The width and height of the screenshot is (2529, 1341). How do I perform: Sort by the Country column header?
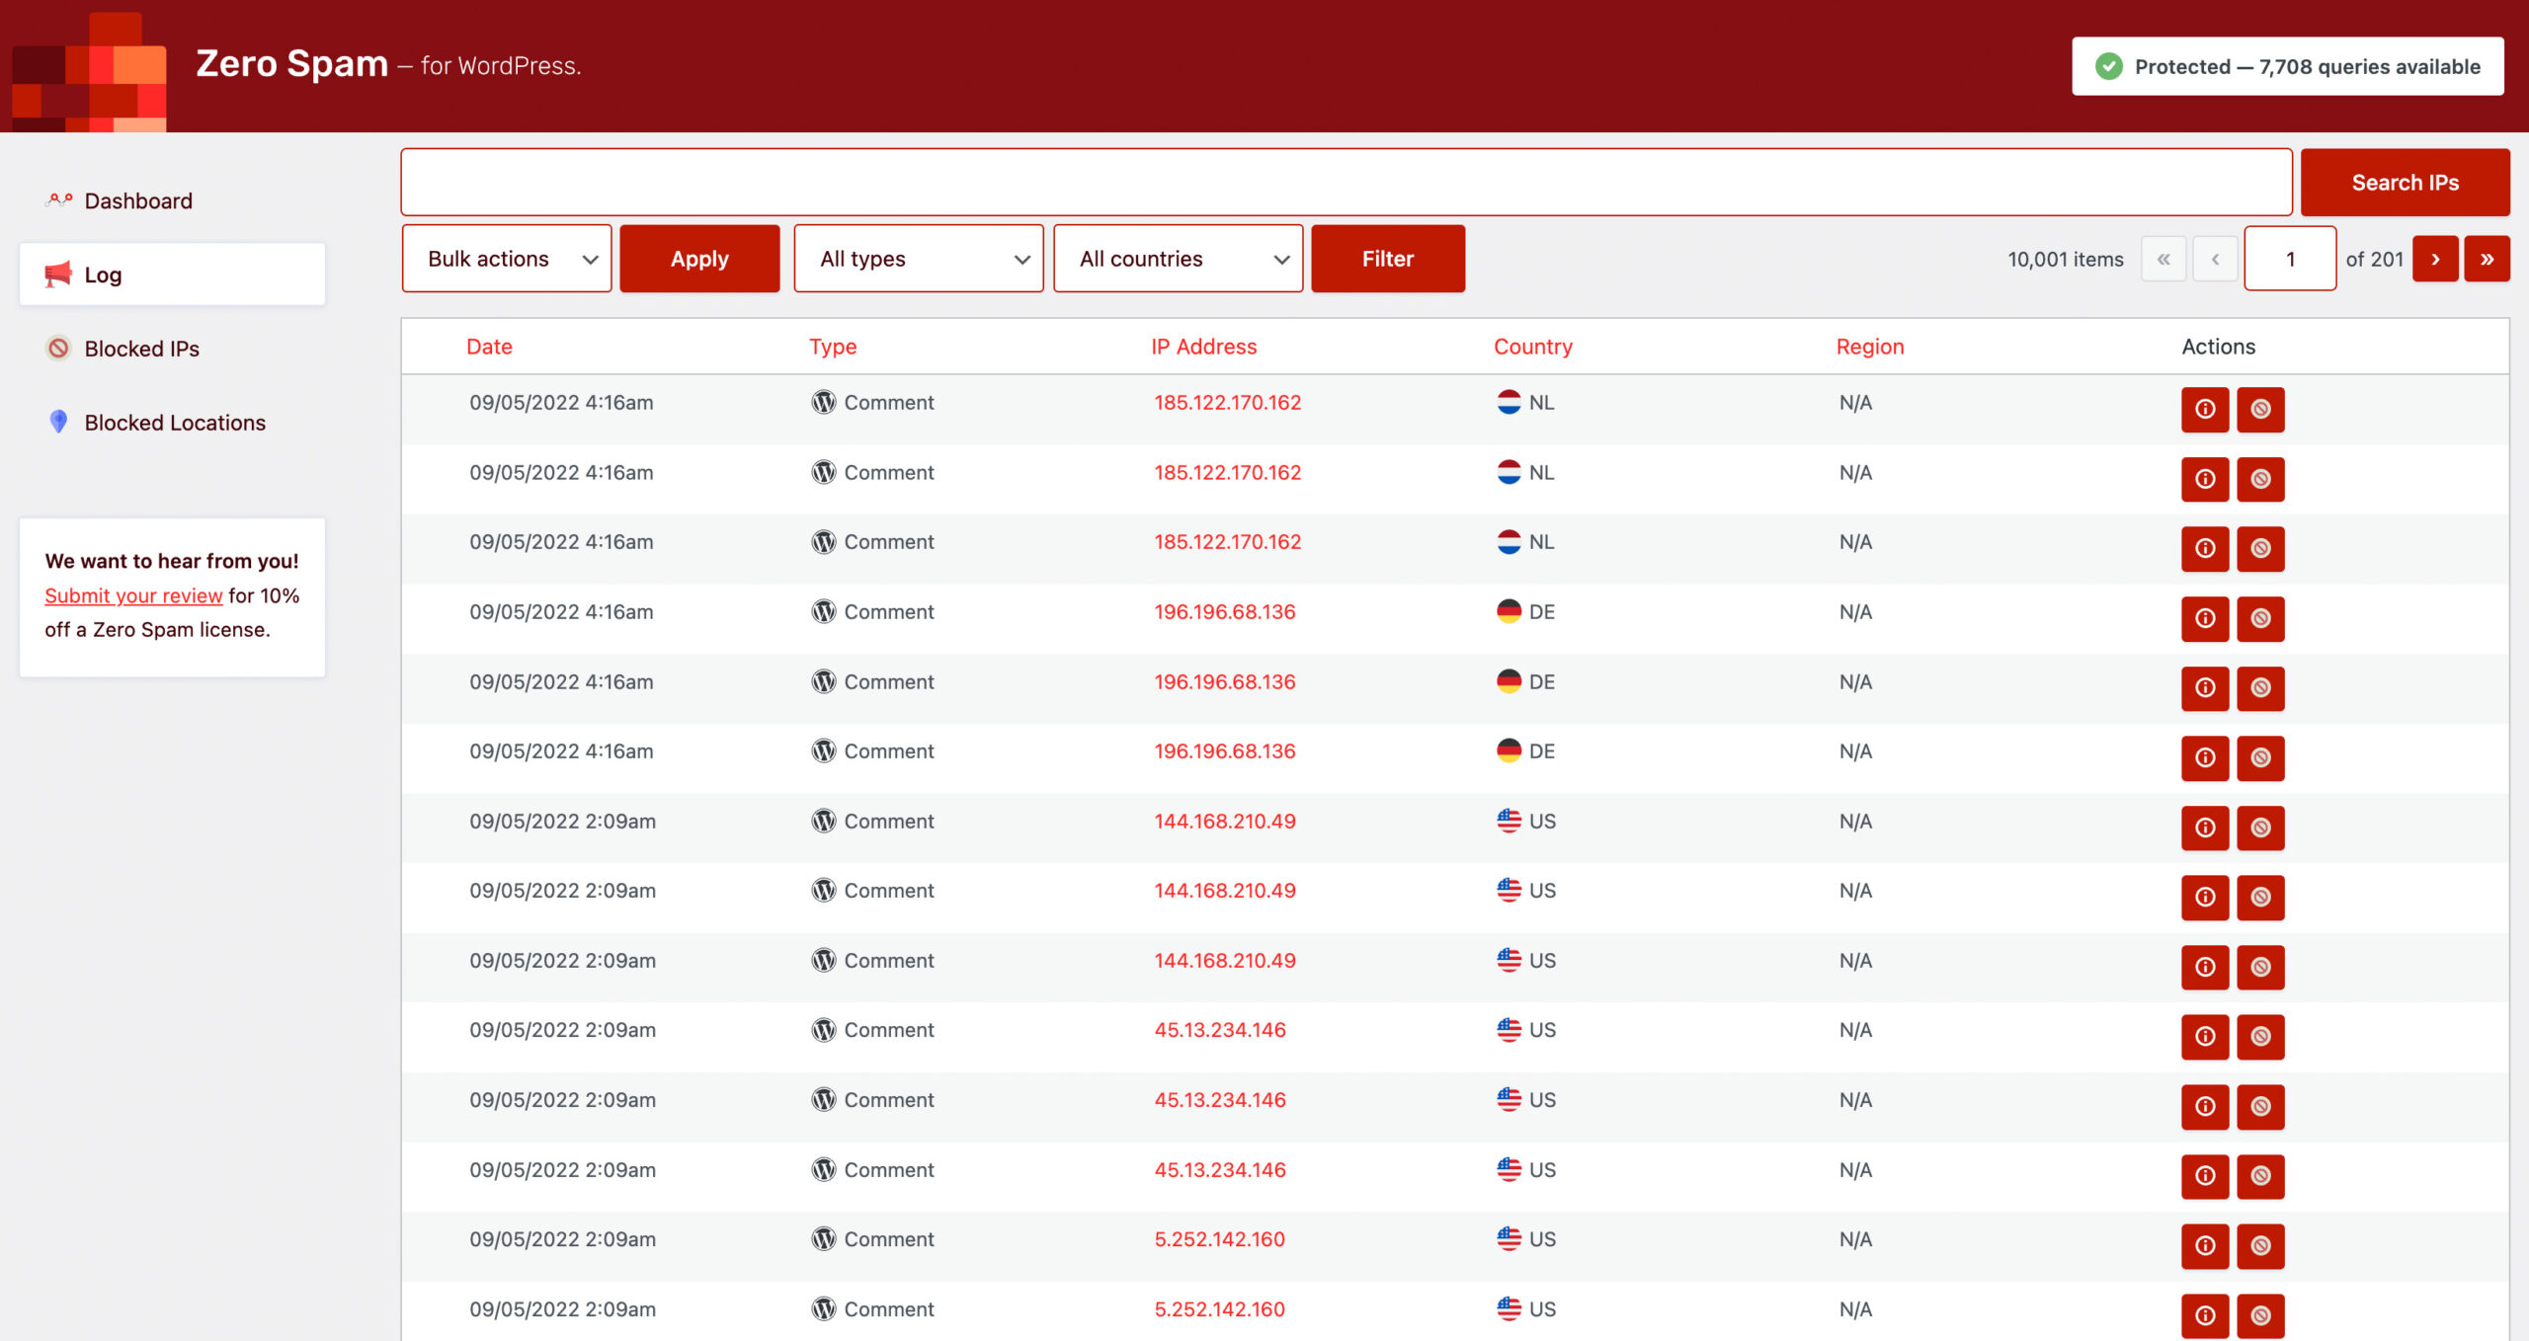tap(1532, 347)
